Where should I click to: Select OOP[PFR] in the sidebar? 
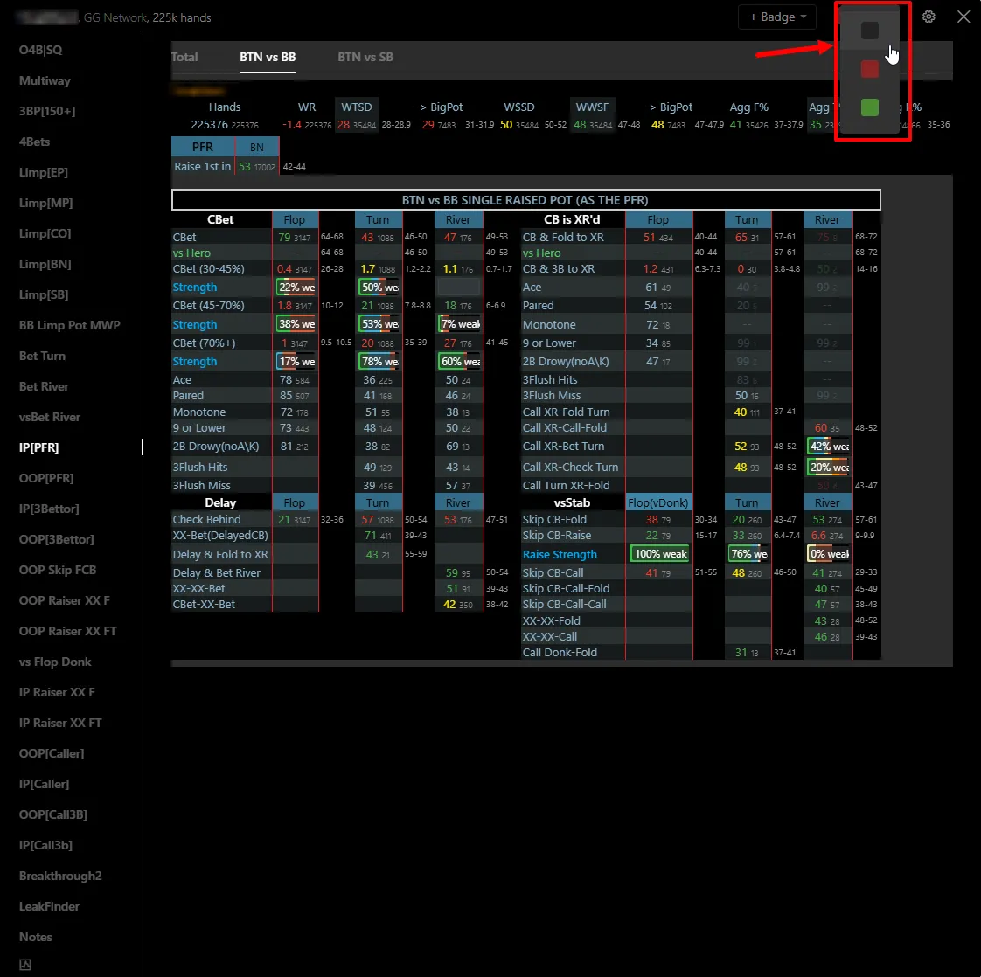pyautogui.click(x=46, y=478)
